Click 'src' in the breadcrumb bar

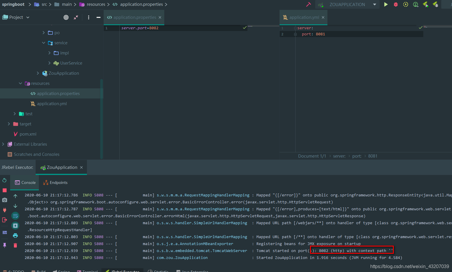[x=44, y=4]
